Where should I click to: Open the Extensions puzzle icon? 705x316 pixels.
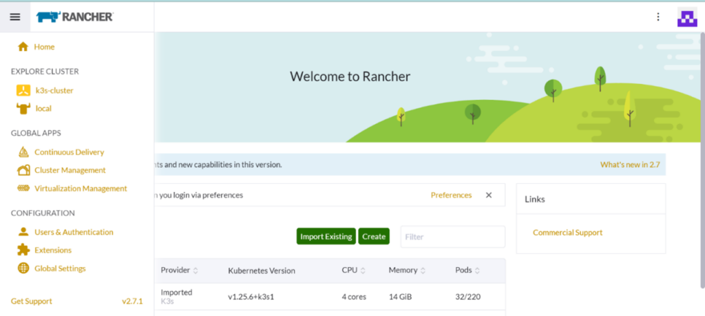pyautogui.click(x=23, y=250)
